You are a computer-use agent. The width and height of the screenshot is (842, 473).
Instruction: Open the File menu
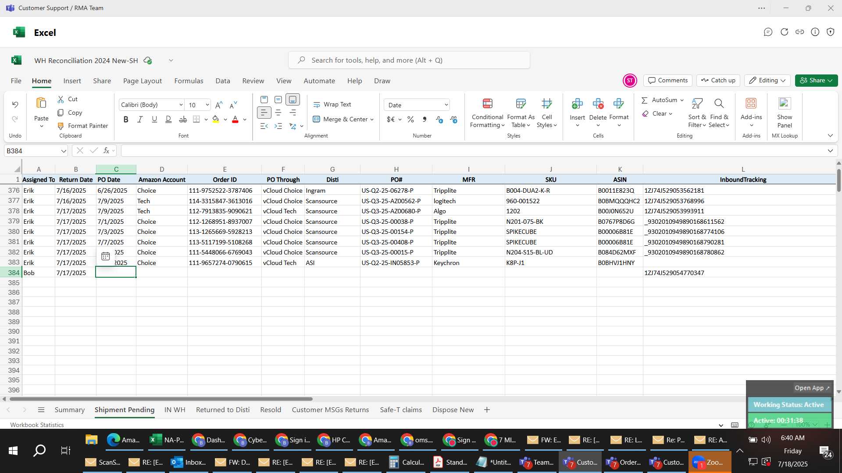pyautogui.click(x=16, y=81)
